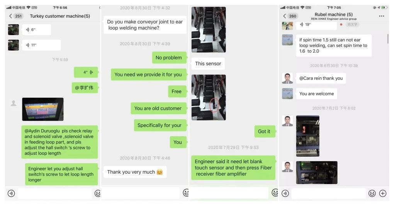Play the 6-second voice message
The image size is (394, 208).
36,30
